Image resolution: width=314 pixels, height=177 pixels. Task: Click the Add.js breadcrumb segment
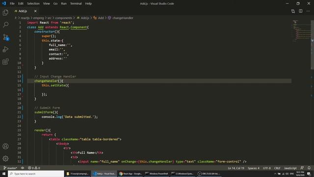point(83,18)
